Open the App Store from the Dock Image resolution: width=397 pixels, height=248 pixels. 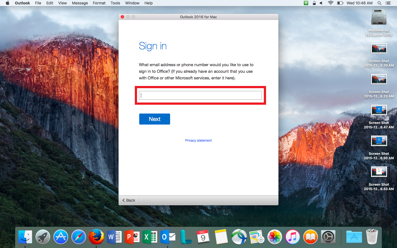[61, 237]
